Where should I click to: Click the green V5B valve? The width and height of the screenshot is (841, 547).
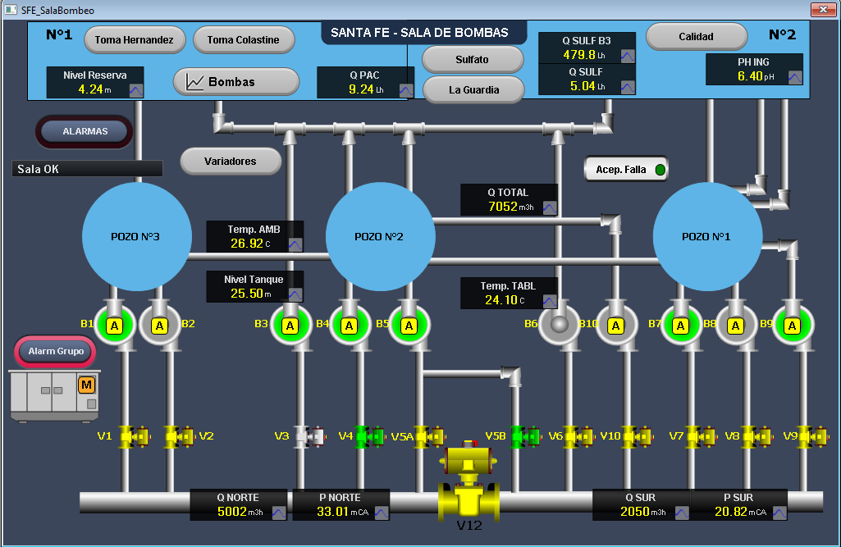(x=525, y=436)
